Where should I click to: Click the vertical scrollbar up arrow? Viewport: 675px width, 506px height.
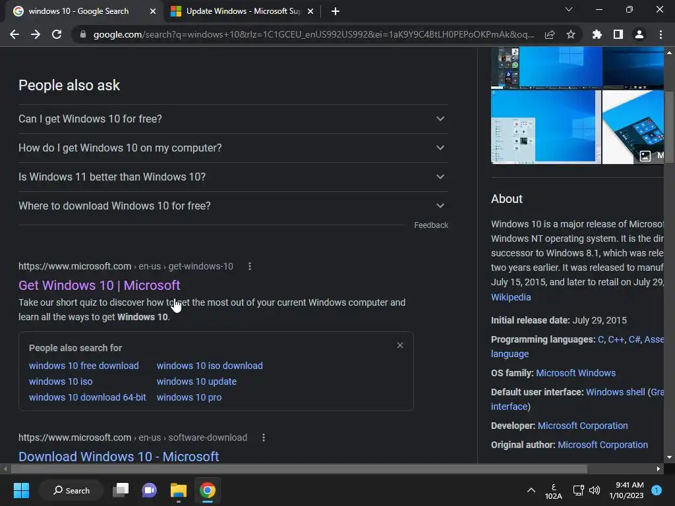[670, 53]
